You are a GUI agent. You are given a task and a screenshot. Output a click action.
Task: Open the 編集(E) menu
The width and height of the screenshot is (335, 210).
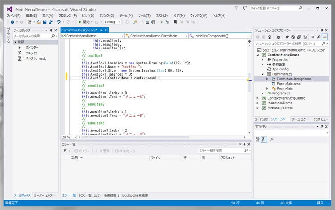tap(31, 15)
